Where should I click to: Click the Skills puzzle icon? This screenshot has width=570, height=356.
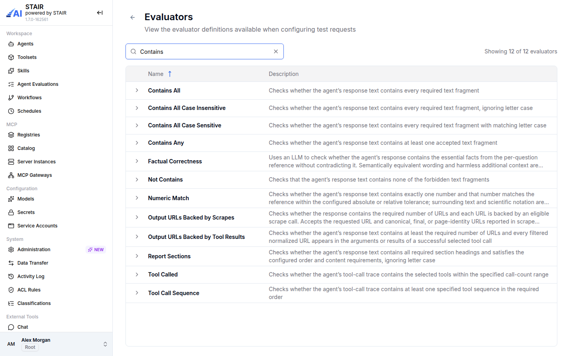click(11, 71)
